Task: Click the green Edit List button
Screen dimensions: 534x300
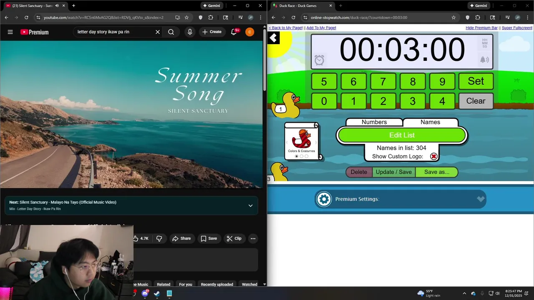Action: pos(402,135)
